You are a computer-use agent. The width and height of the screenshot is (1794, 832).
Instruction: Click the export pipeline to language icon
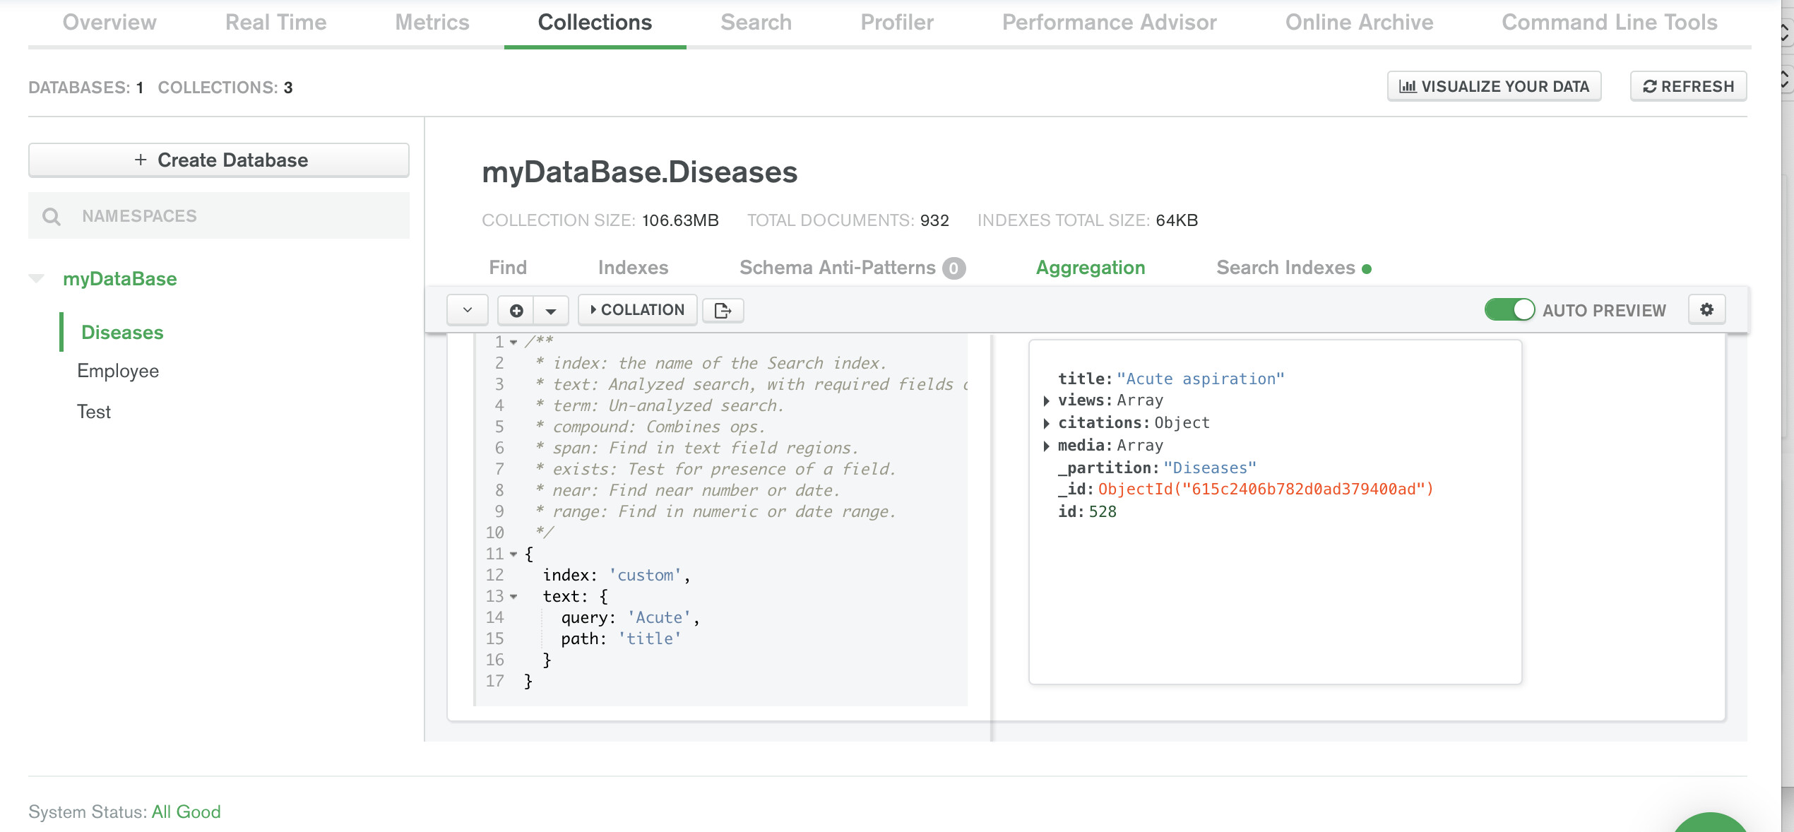tap(723, 311)
